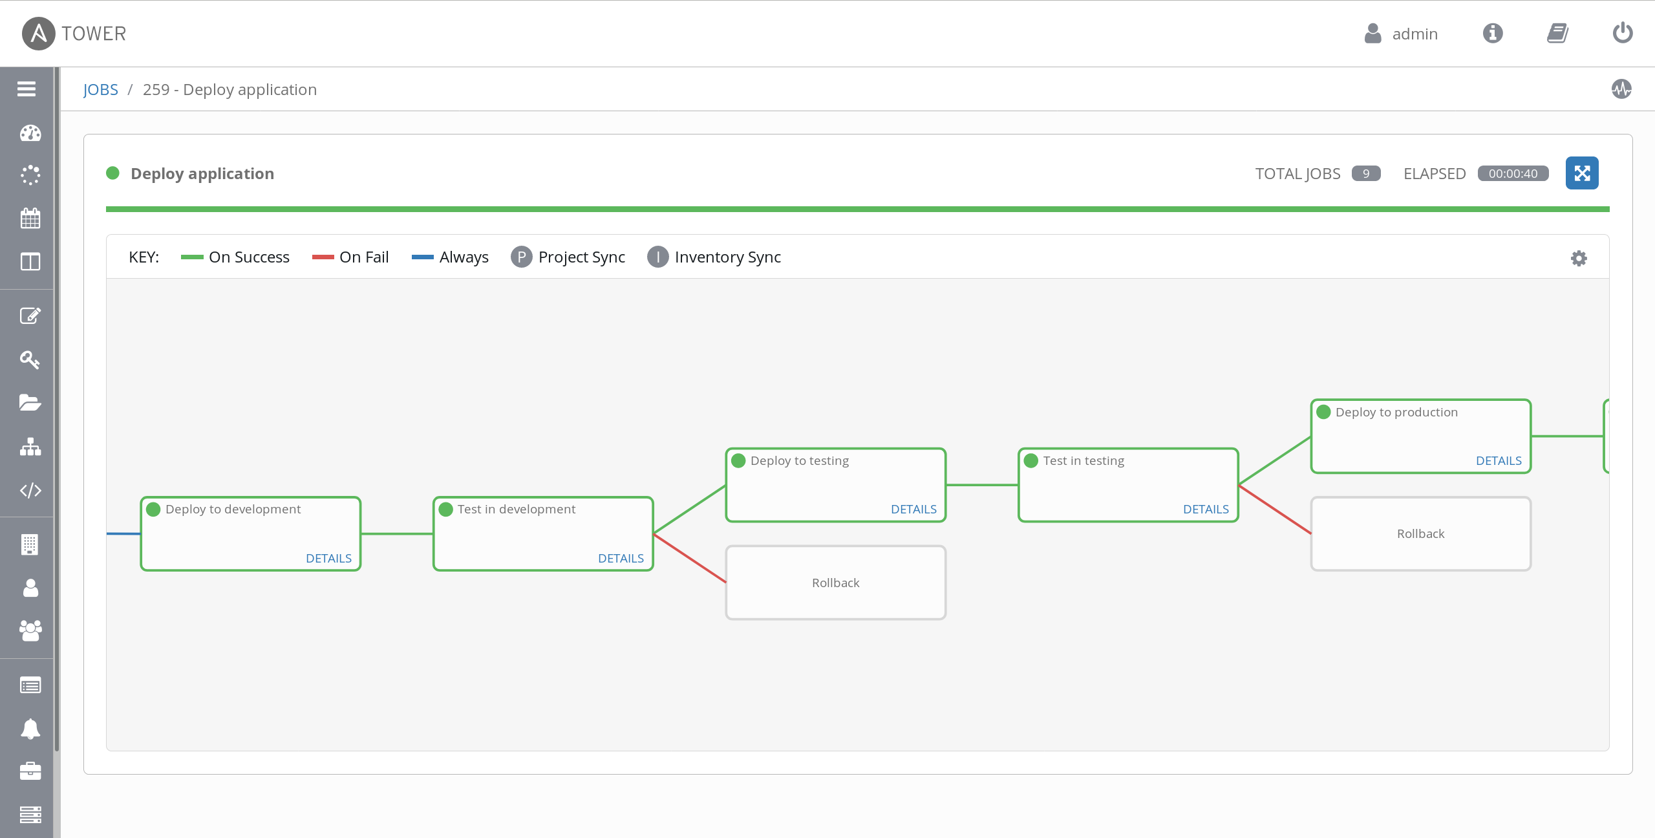The width and height of the screenshot is (1655, 838).
Task: Select the Jobs icon in the sidebar
Action: 30,175
